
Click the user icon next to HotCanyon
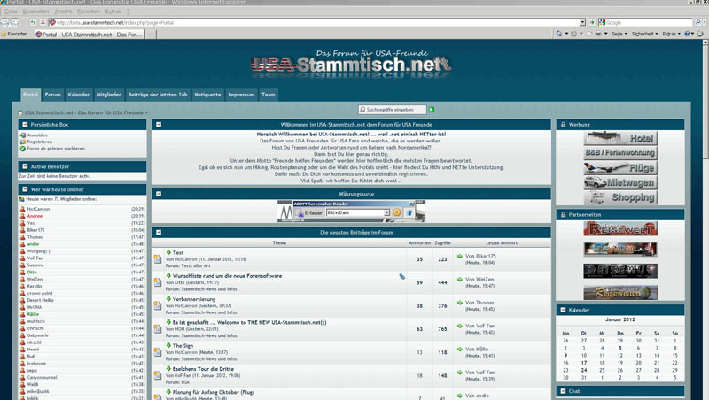pos(23,209)
